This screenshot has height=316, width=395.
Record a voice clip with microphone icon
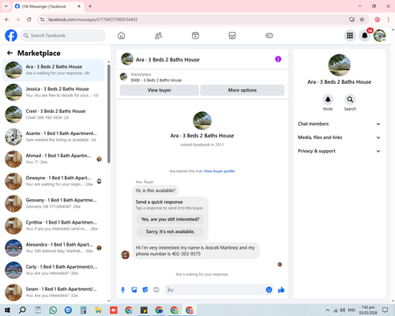point(122,290)
